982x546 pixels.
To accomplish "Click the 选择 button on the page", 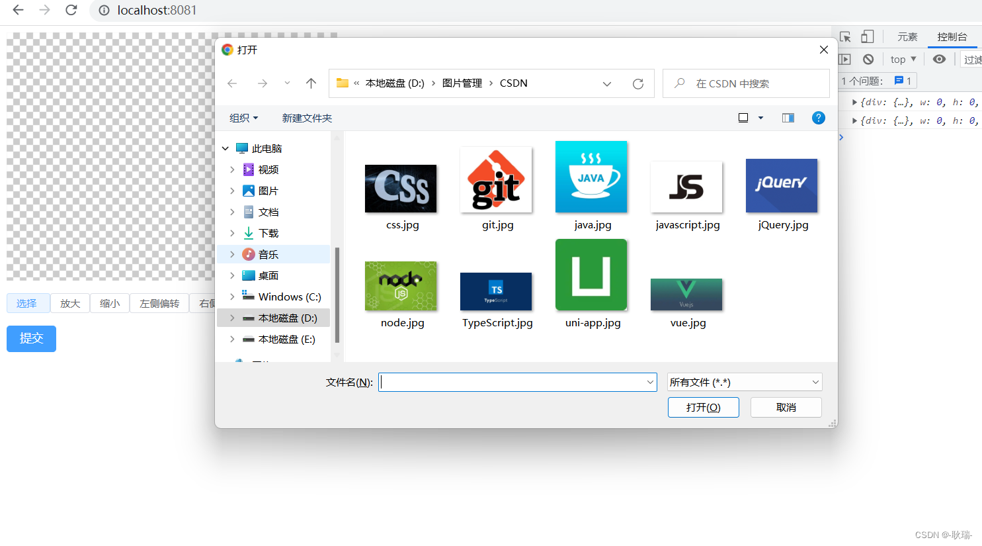I will coord(28,304).
